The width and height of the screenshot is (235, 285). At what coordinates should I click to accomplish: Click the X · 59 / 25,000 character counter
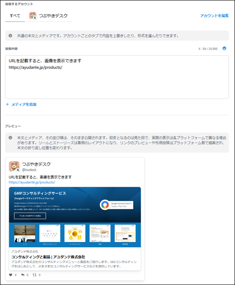coord(208,49)
